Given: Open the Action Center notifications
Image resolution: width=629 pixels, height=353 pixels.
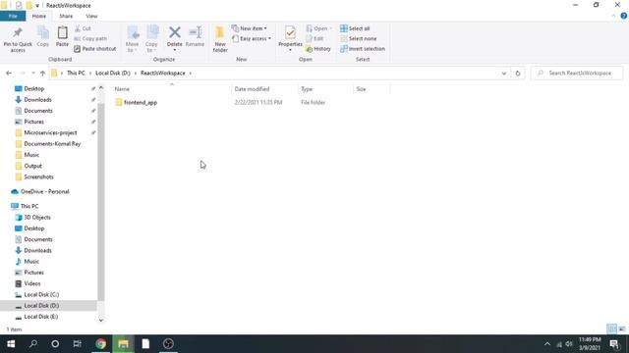Looking at the screenshot, I should pyautogui.click(x=614, y=344).
